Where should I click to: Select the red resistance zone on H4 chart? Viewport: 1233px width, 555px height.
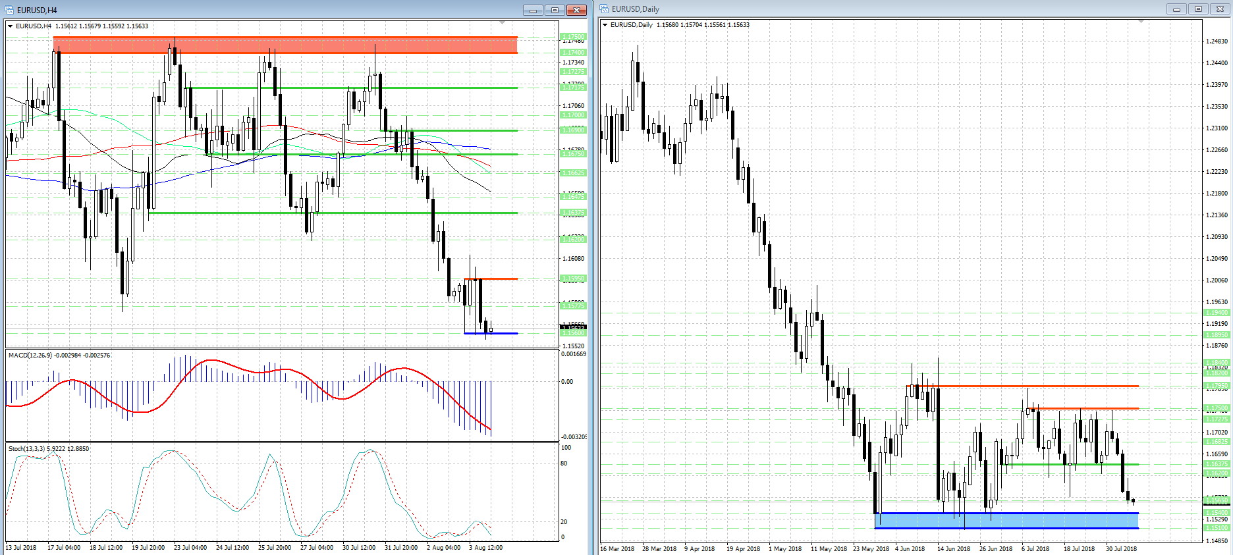tap(285, 45)
